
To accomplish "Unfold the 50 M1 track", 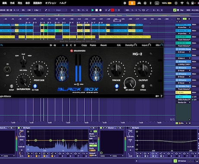I will point(177,92).
